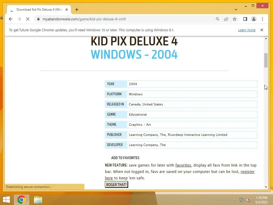Minimize the Chrome window

click(x=246, y=6)
